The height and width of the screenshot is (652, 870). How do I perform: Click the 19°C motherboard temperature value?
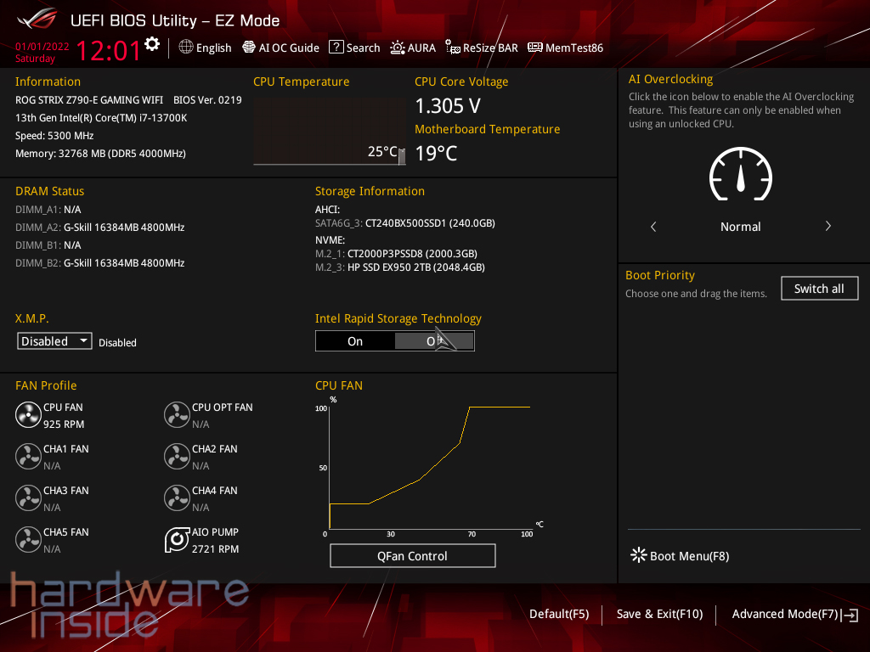[436, 154]
